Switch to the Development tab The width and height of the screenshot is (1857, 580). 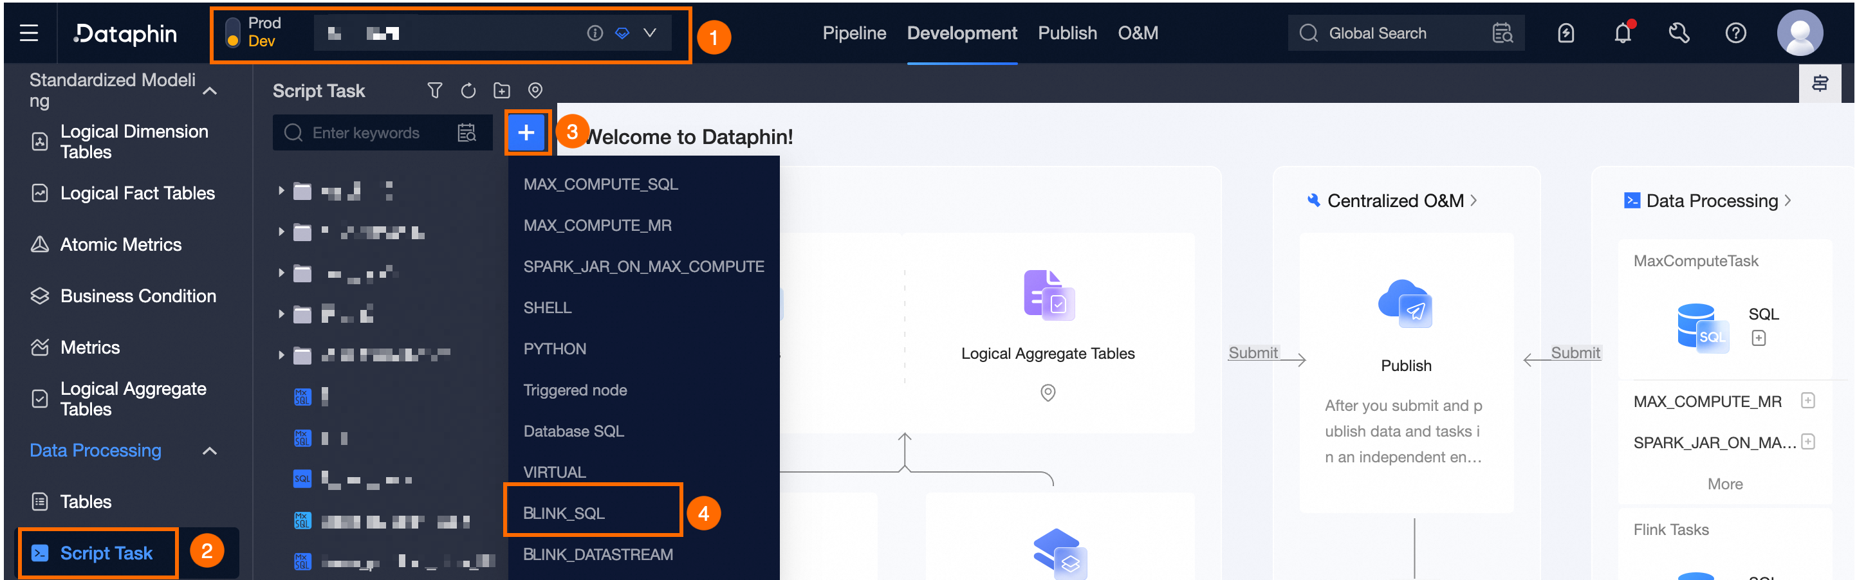(x=962, y=33)
